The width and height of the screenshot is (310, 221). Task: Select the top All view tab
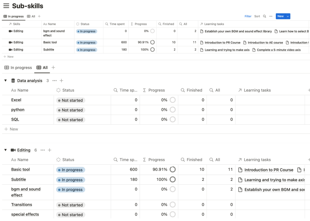(x=31, y=16)
